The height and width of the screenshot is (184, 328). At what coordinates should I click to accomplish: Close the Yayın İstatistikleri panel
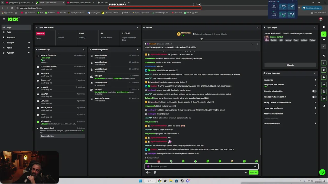(x=138, y=27)
